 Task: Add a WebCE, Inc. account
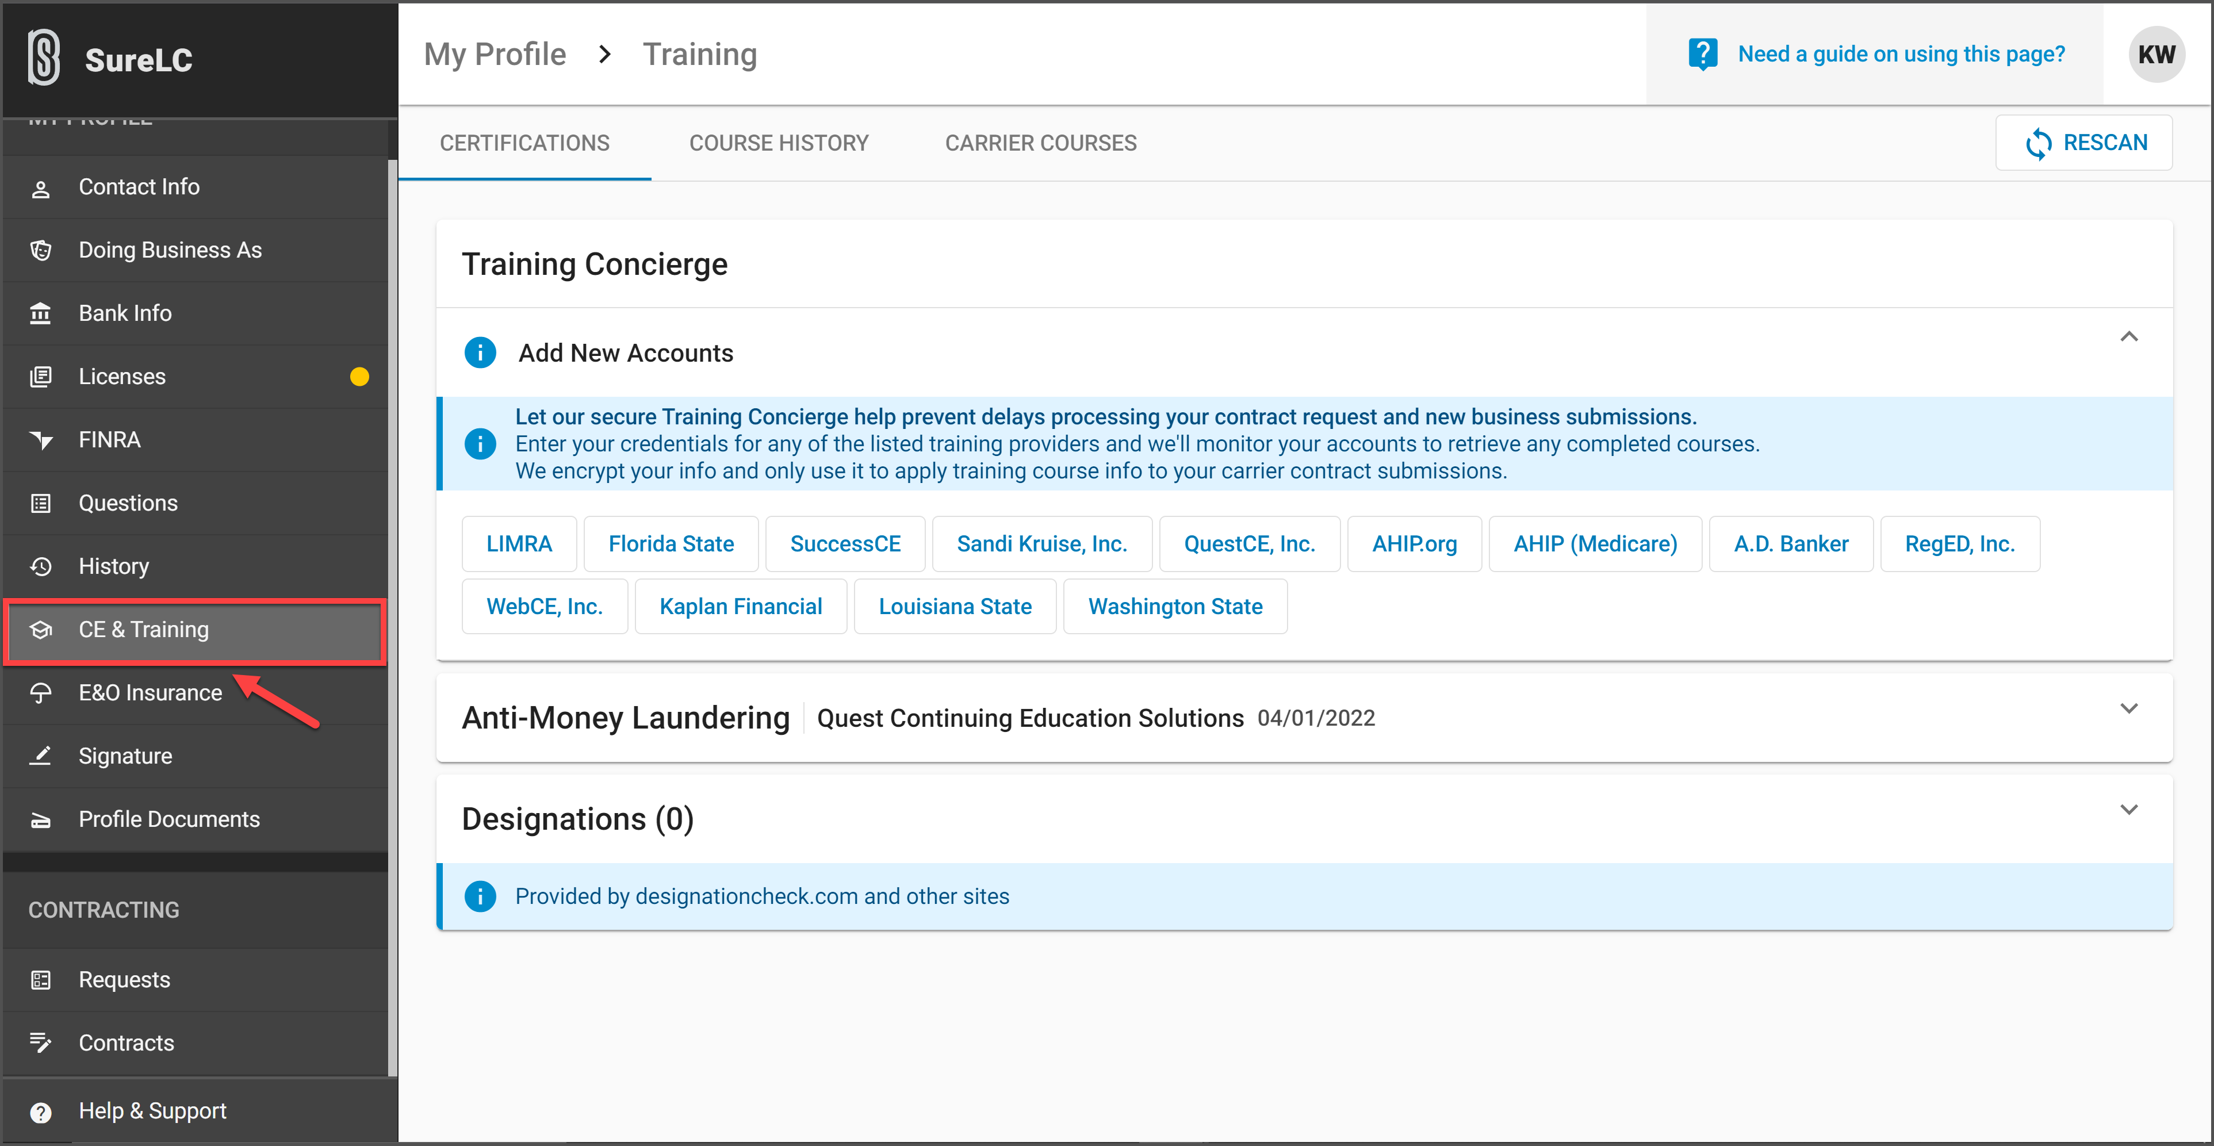544,607
